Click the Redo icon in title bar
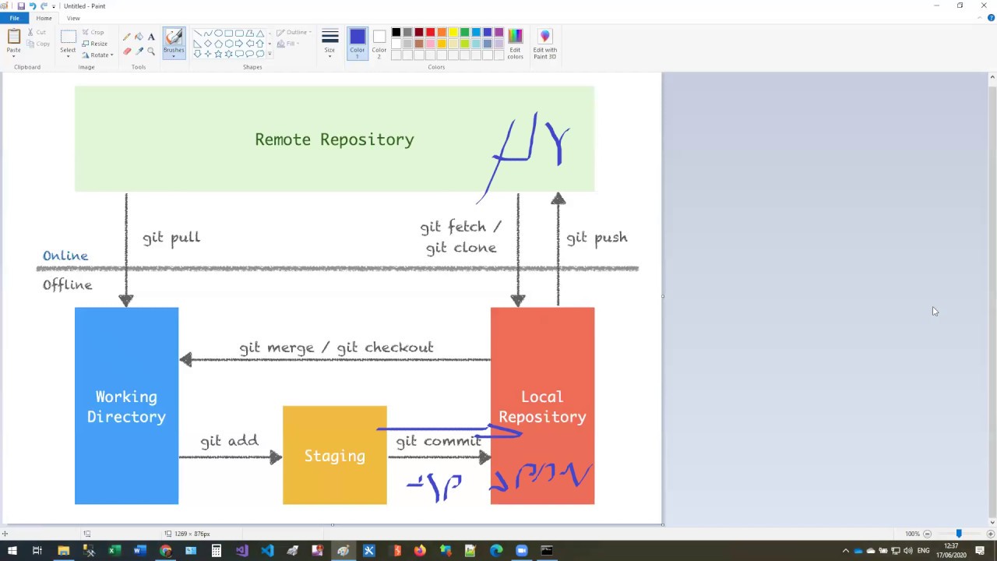 coord(44,6)
